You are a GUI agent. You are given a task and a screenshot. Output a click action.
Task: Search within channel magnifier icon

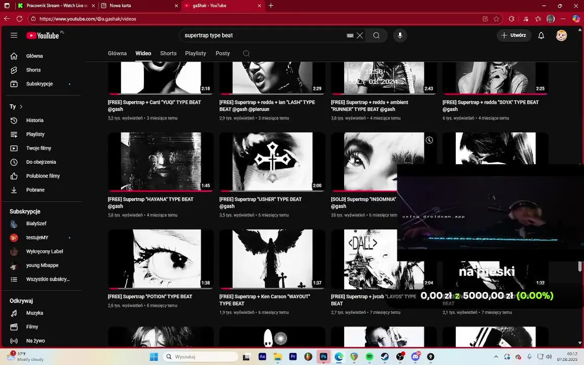246,53
